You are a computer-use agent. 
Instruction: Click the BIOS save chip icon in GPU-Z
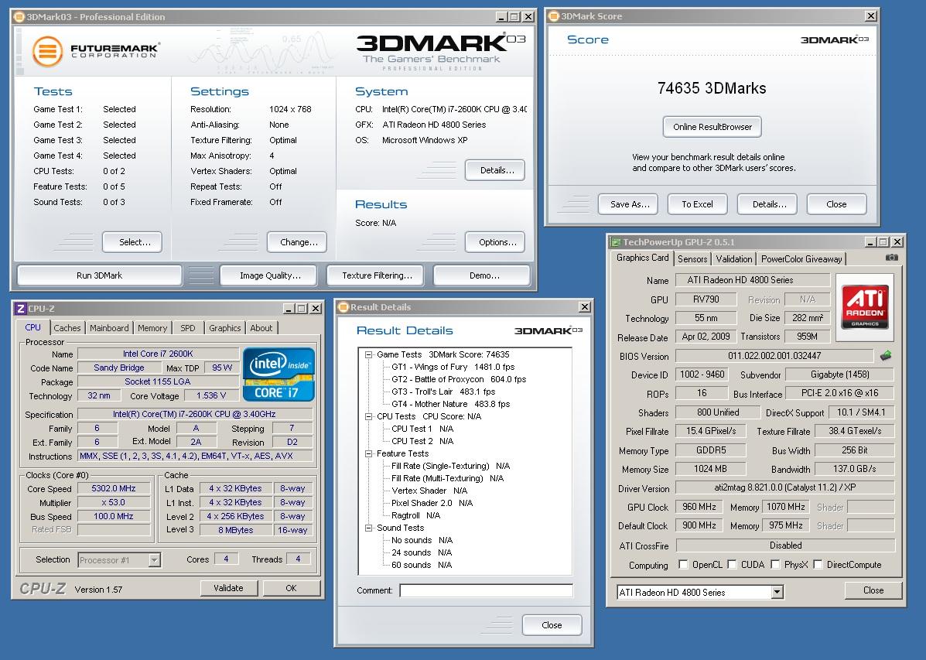click(886, 356)
